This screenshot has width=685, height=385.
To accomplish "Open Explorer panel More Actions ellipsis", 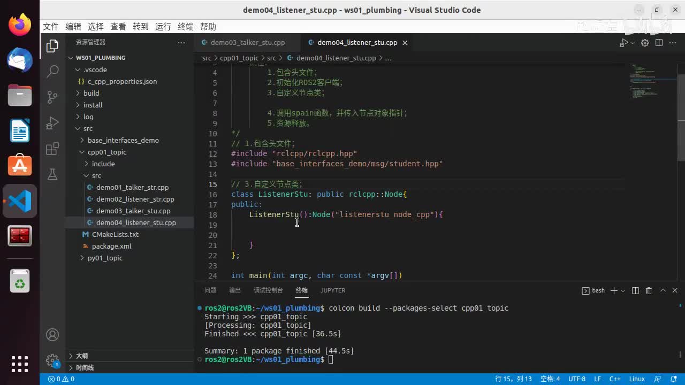I will (181, 42).
